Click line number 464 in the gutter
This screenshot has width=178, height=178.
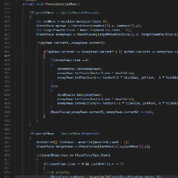(x=7, y=129)
